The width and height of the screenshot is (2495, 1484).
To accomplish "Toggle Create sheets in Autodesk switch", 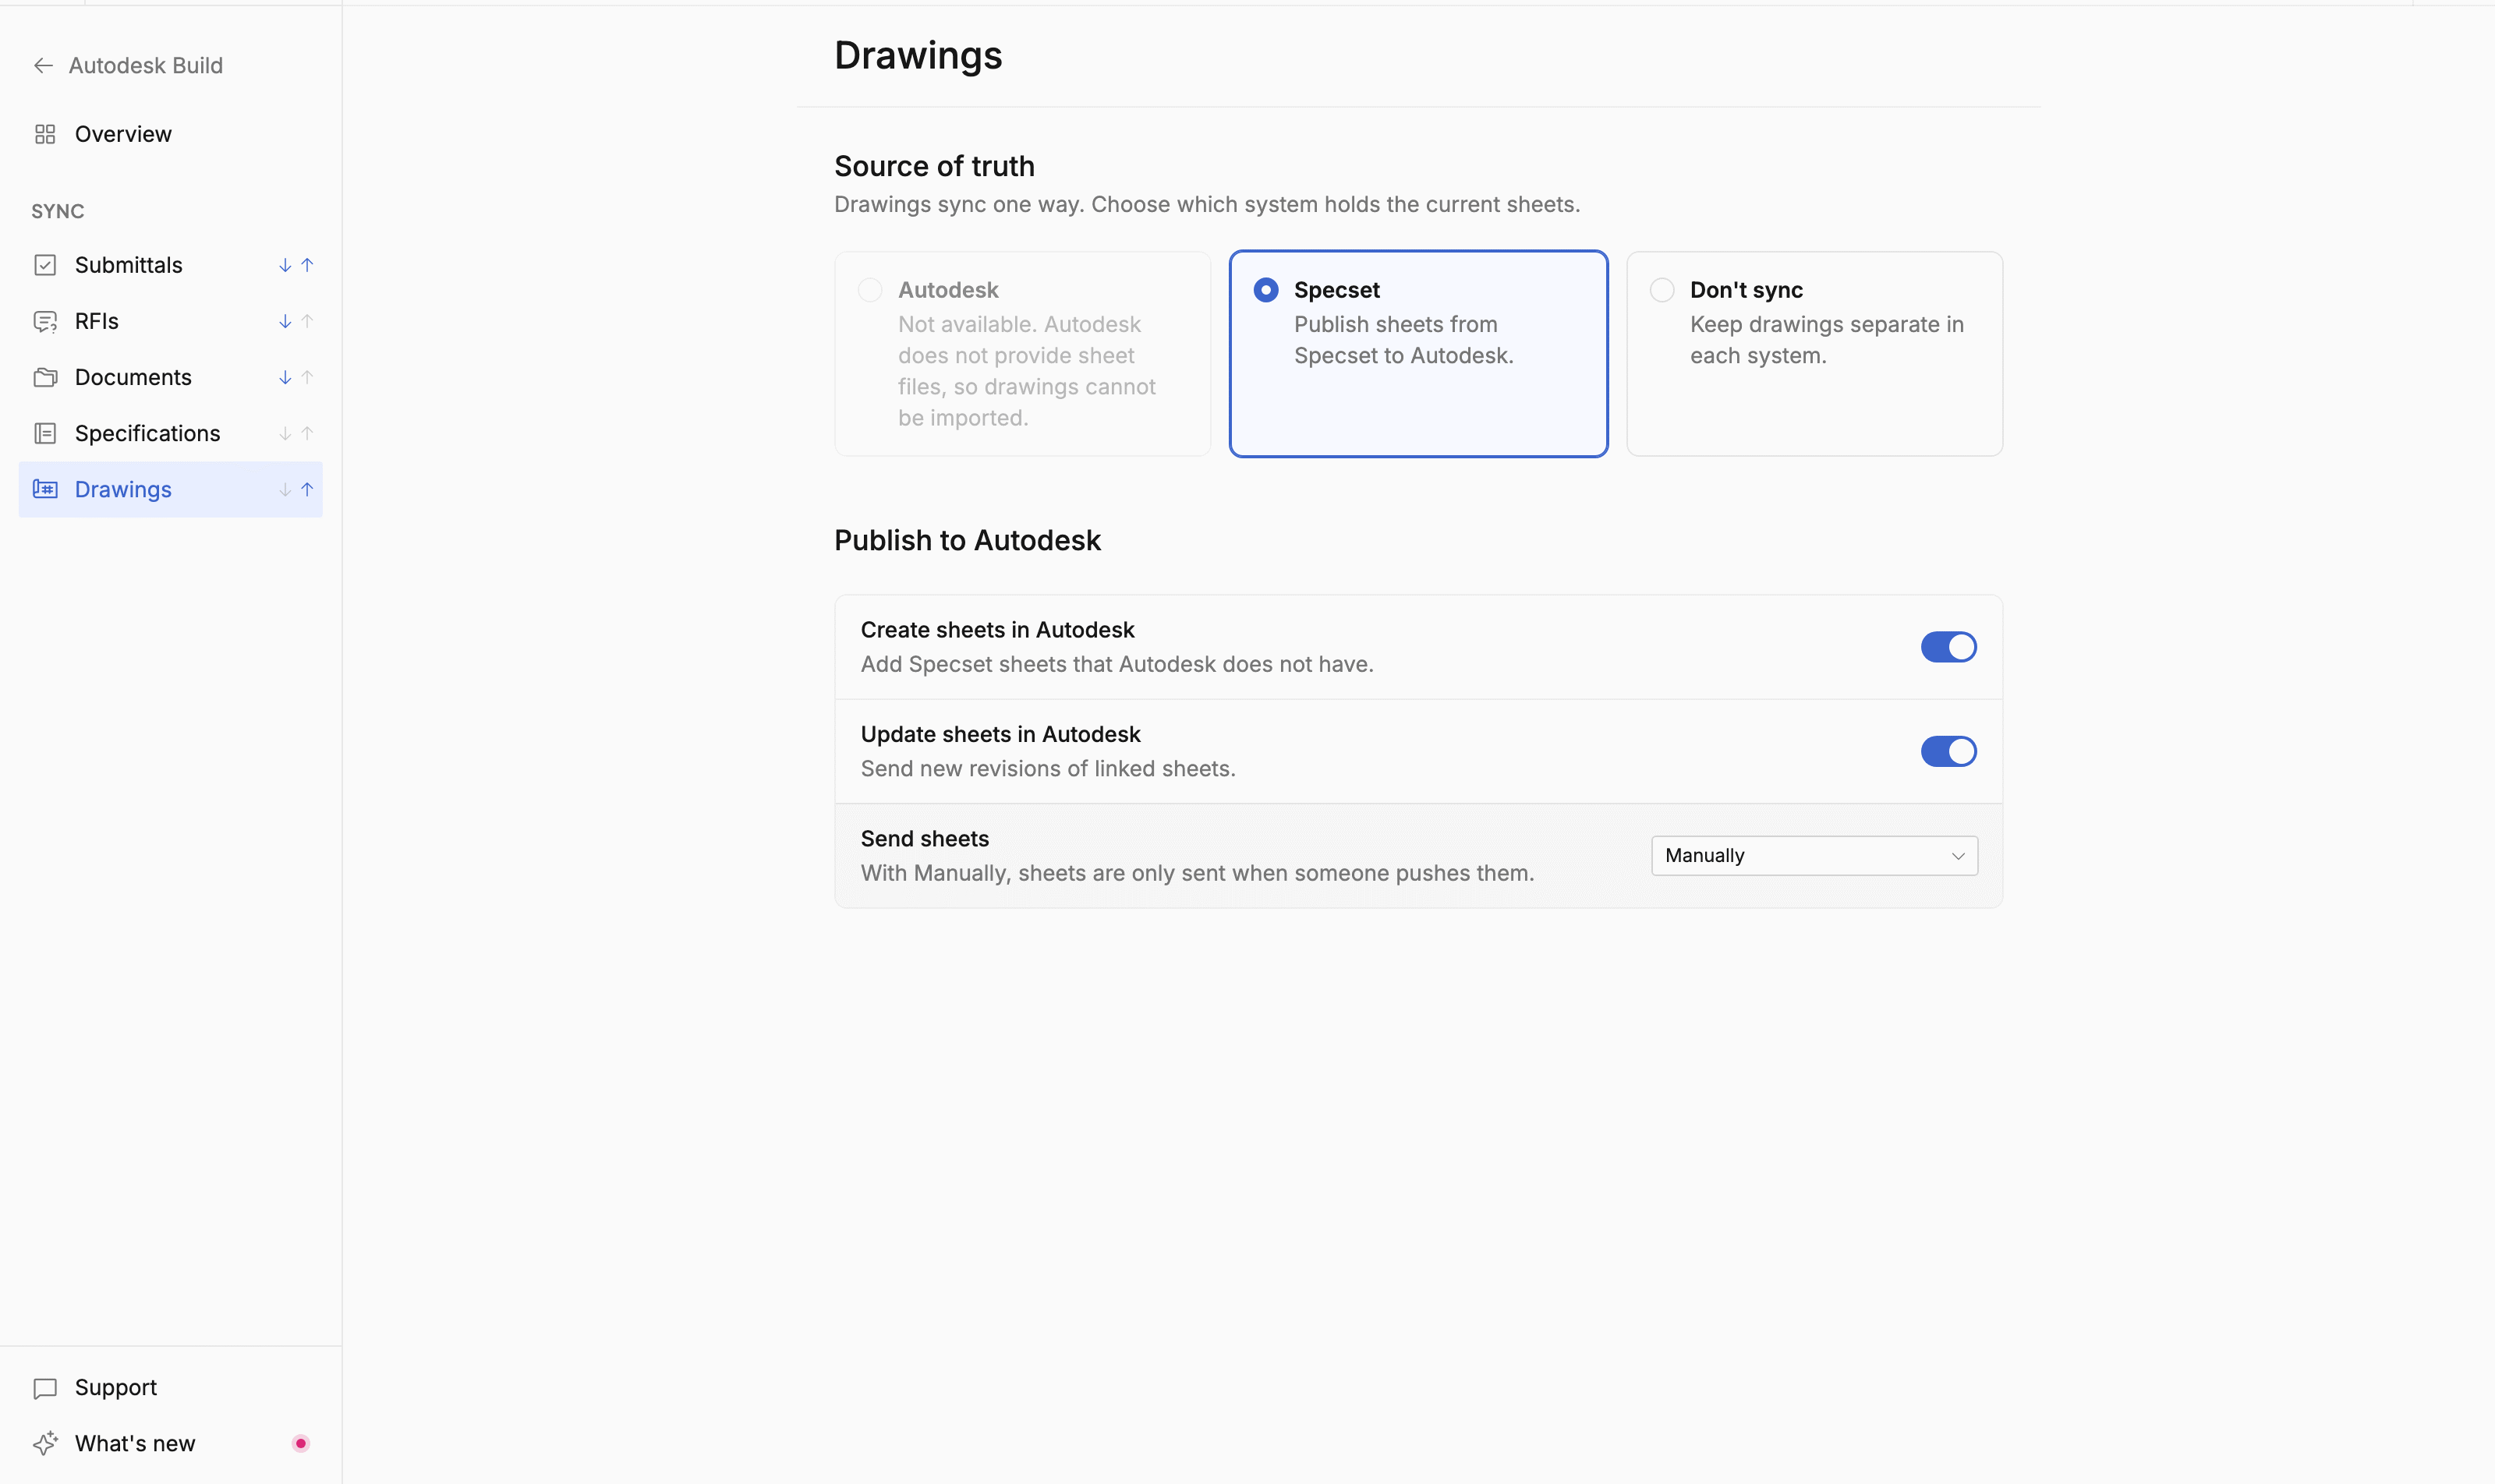I will [x=1948, y=647].
